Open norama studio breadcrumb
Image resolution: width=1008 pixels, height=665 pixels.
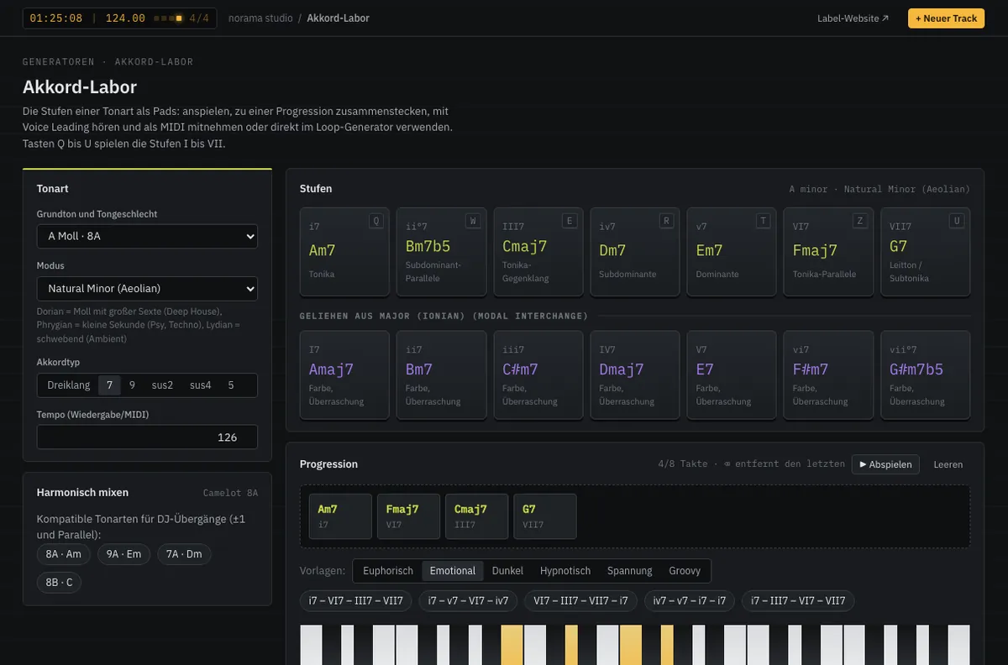coord(260,18)
